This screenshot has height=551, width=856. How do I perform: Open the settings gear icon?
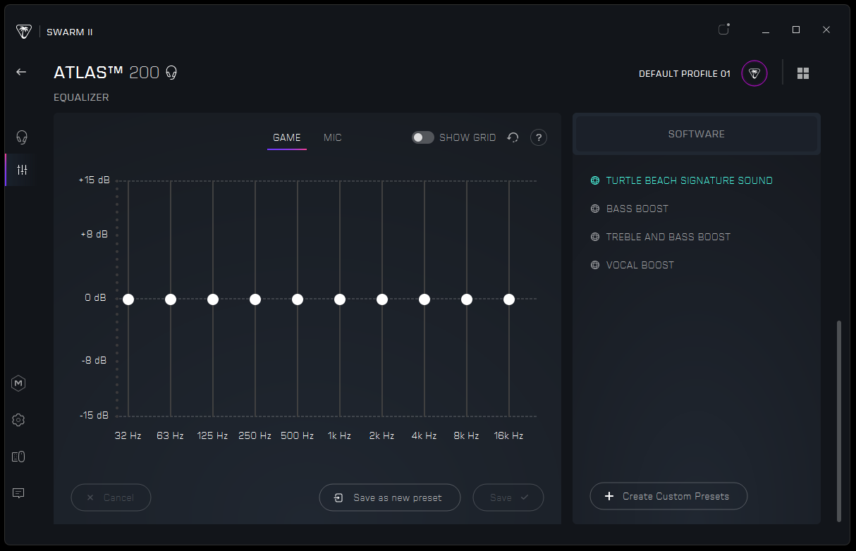coord(19,420)
